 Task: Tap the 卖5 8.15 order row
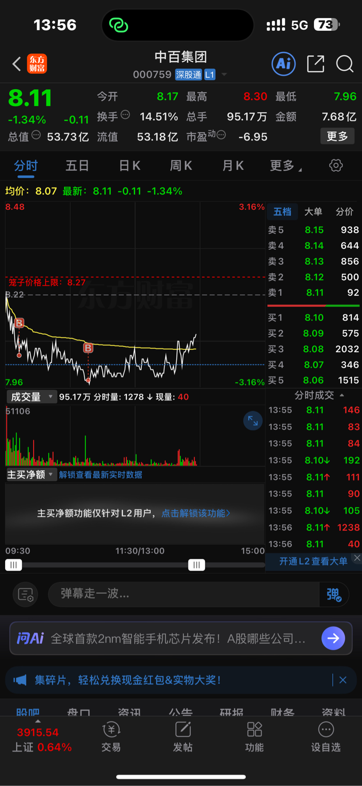(313, 230)
